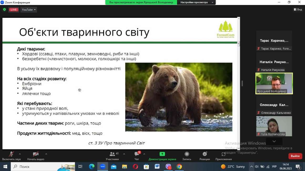Viewport: 305px width, 171px height.
Task: Open video options arrow beside camera
Action: pos(46,154)
